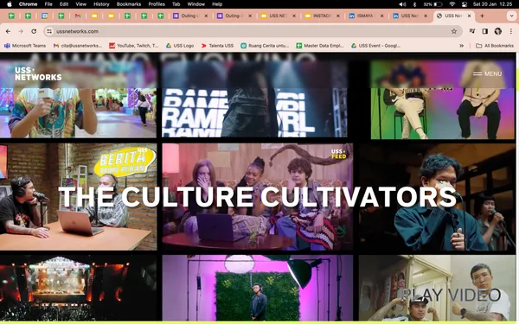The height and width of the screenshot is (324, 519).
Task: Open the Chrome three-dot menu
Action: 511,31
